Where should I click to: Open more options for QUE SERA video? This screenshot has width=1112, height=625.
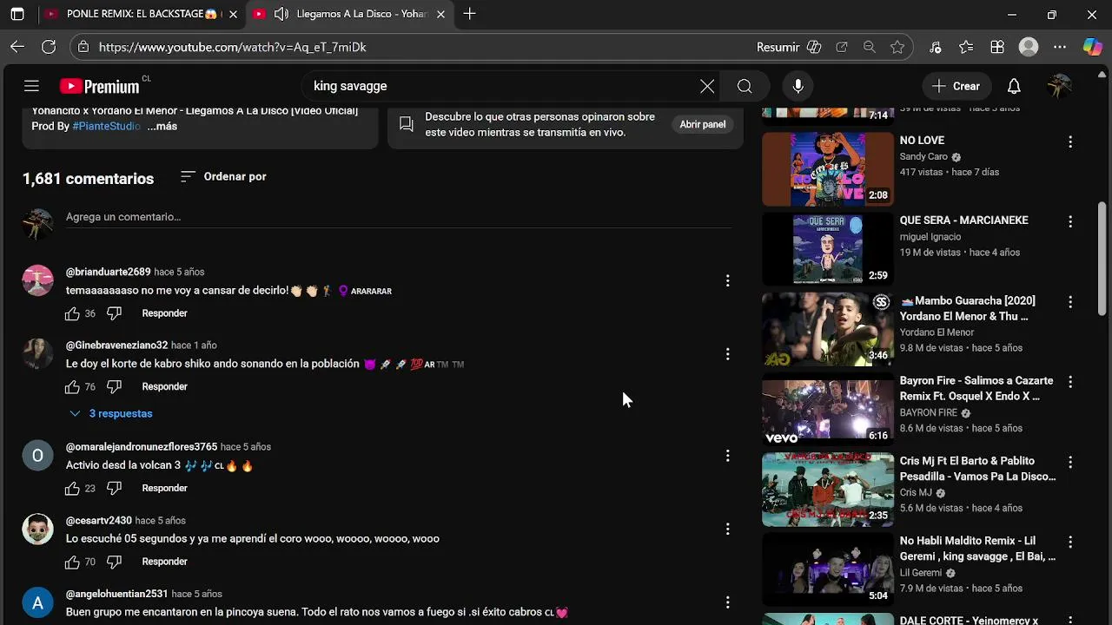point(1070,221)
